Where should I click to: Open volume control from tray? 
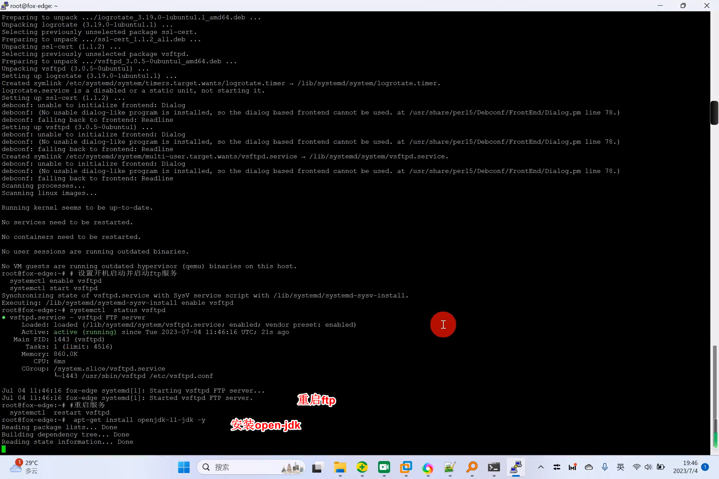(x=648, y=467)
